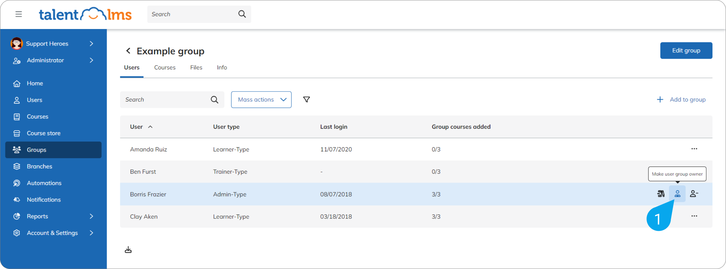Screen dimensions: 726x269
Task: Open the Mass actions dropdown
Action: coord(261,100)
